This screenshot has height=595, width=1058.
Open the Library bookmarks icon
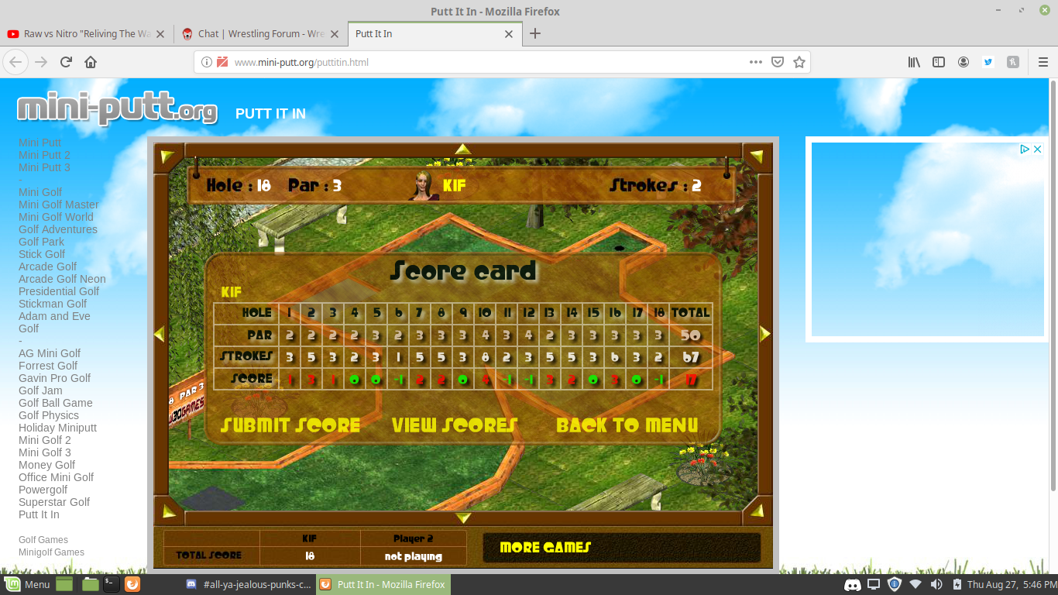[x=914, y=62]
